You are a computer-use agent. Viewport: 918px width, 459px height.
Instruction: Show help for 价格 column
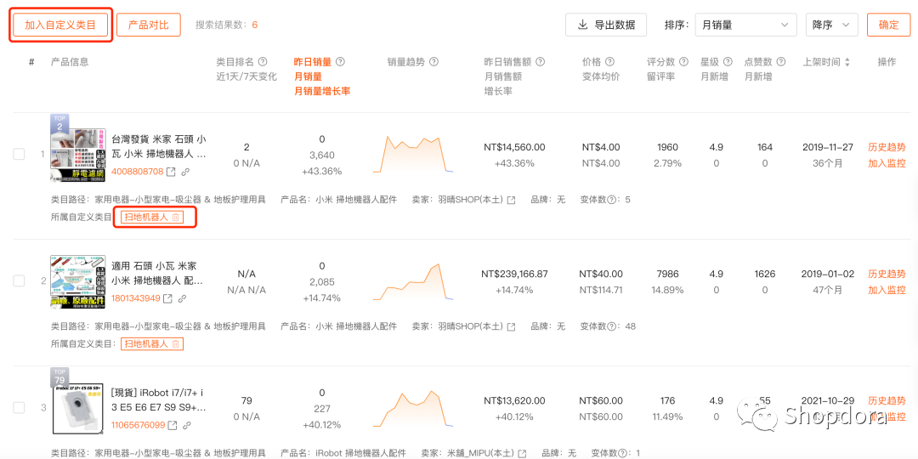click(x=610, y=61)
